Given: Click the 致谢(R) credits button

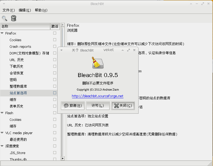Looking at the screenshot, I should pos(73,106).
